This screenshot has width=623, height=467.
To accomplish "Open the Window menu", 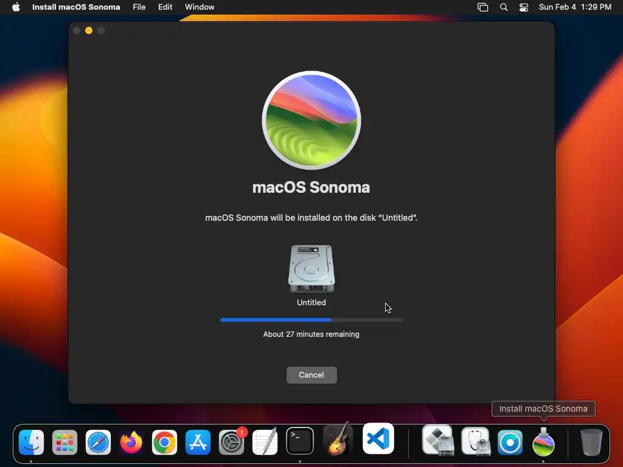I will [200, 7].
